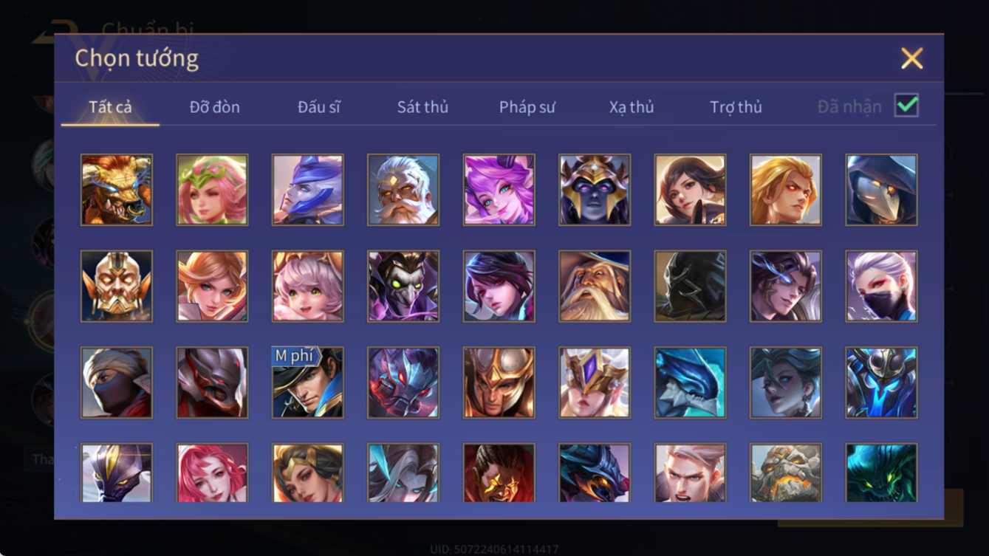Select the golden bull hero portrait

pos(117,190)
